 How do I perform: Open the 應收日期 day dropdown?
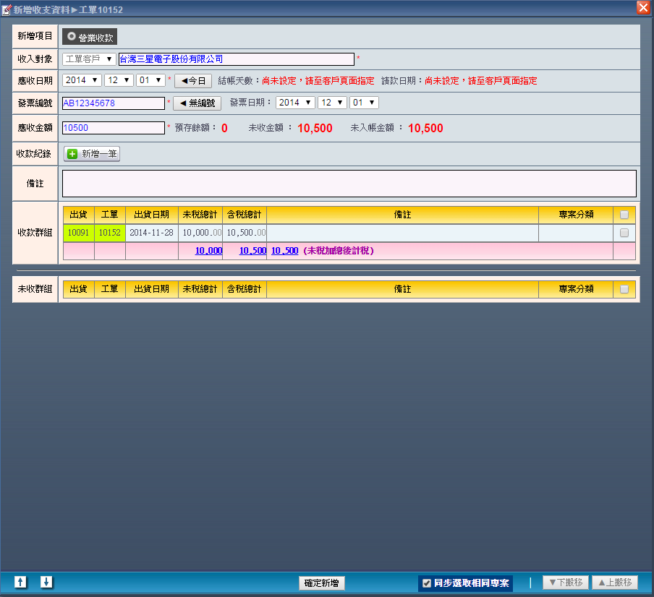[150, 80]
